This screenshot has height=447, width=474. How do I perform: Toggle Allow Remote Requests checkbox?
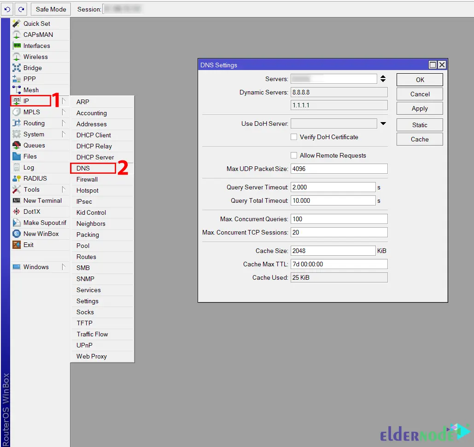coord(294,155)
